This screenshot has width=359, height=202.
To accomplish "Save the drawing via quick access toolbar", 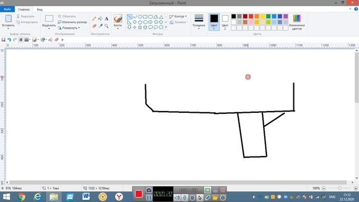I will 3,40.
